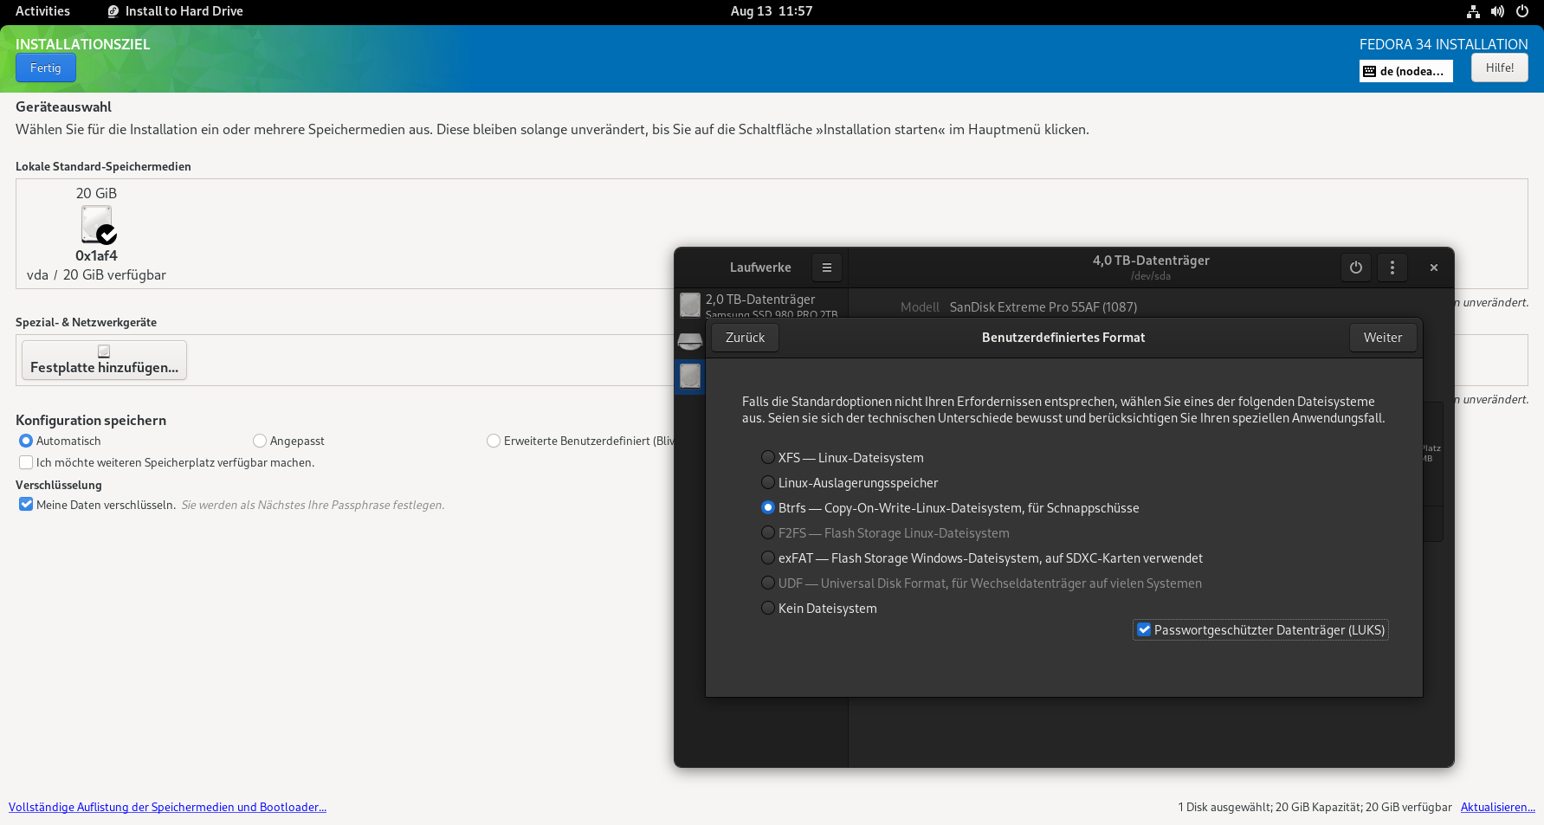Select XFS Linux-Dateisystem option
1544x825 pixels.
tap(843, 458)
